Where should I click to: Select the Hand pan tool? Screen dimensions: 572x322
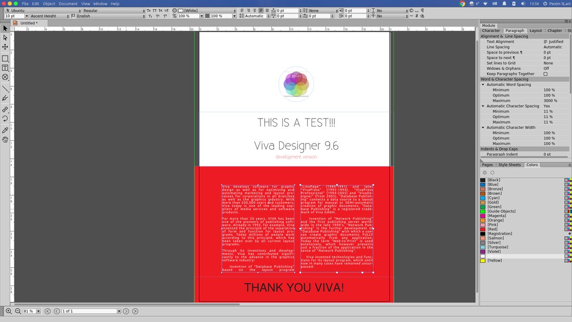(5, 139)
